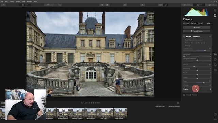Viewport: 218px width, 123px height.
Task: Open the zoom percentage dropdown
Action: (49, 5)
